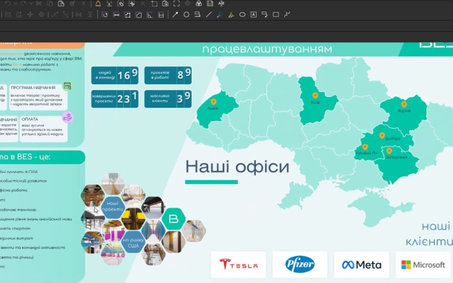Image resolution: width=453 pixels, height=283 pixels.
Task: Click the Tesla logo card
Action: [238, 264]
